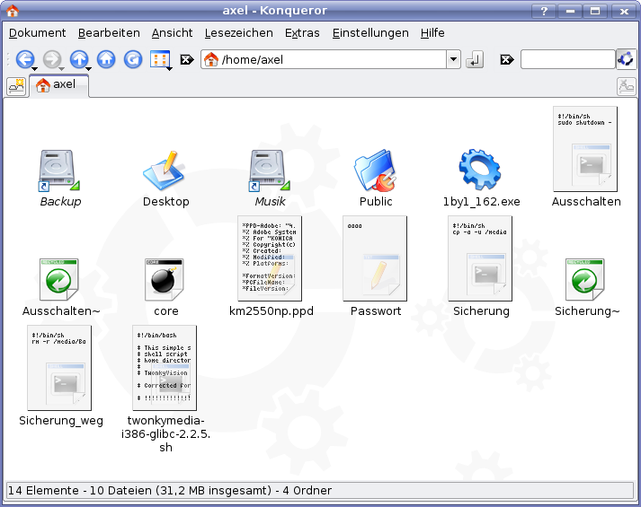The width and height of the screenshot is (641, 507).
Task: Click the Passwort file name label
Action: (376, 311)
